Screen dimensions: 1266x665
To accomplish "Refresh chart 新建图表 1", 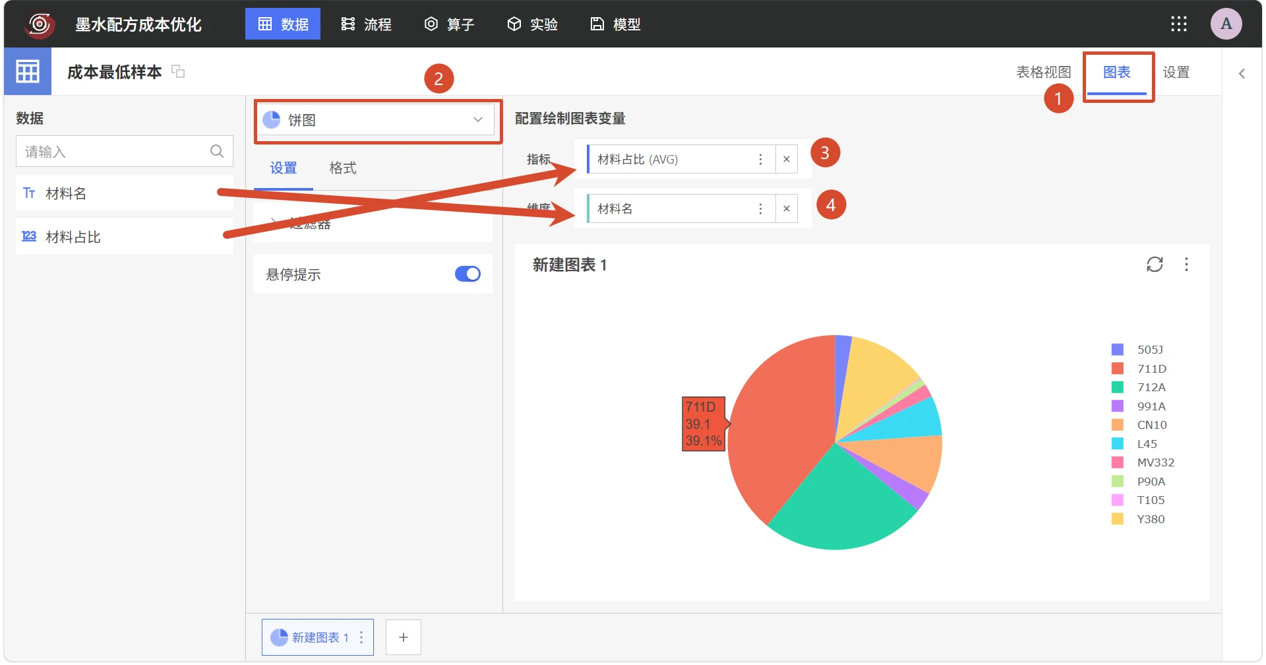I will coord(1155,265).
